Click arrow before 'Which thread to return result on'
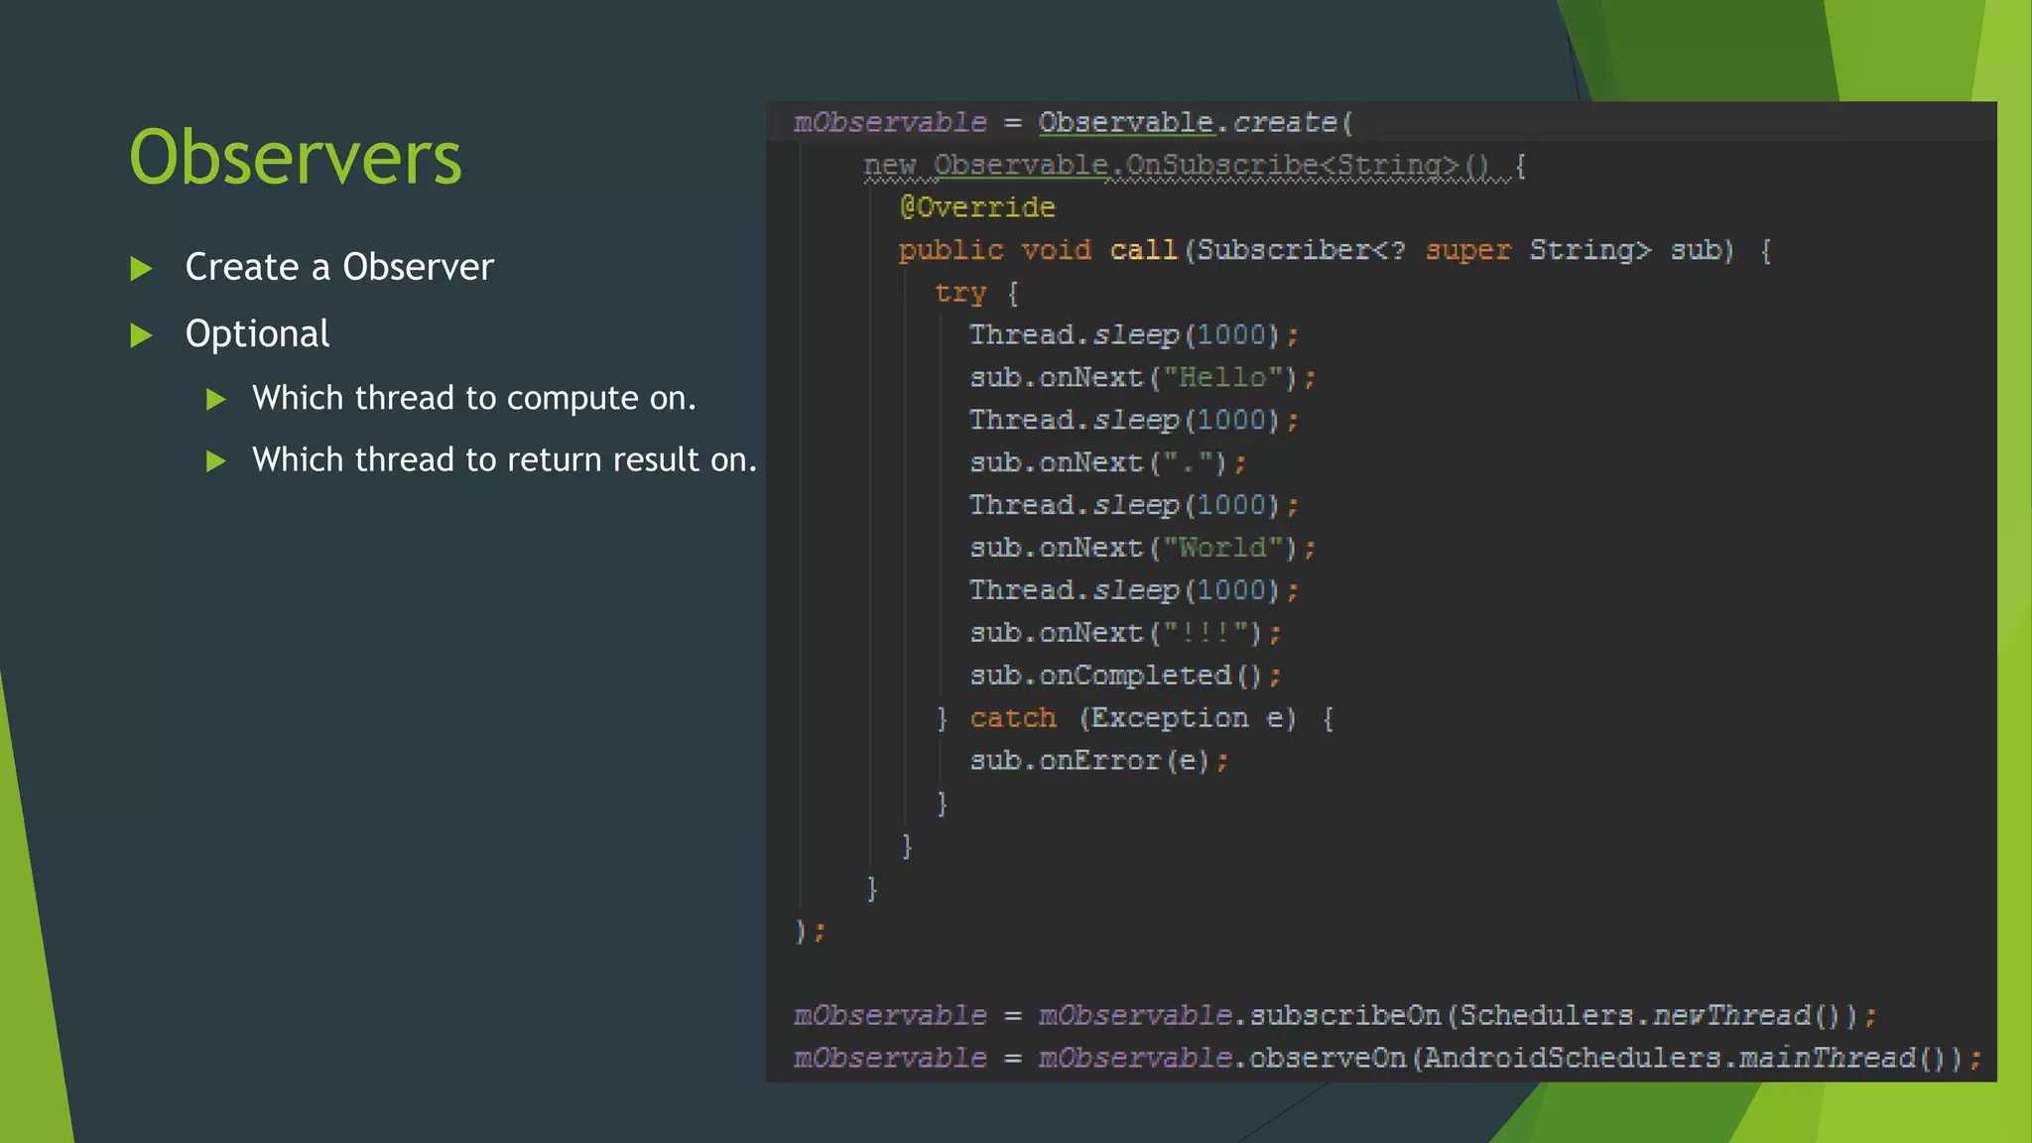The image size is (2032, 1143). (215, 461)
